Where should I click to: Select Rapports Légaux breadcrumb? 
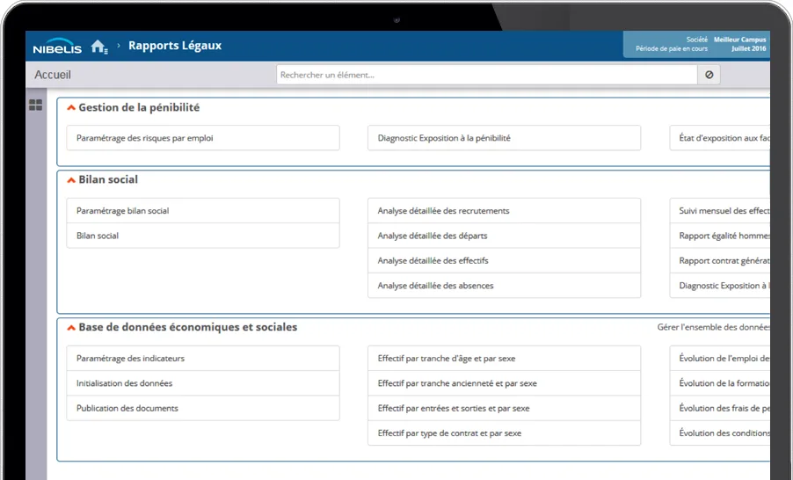[175, 46]
